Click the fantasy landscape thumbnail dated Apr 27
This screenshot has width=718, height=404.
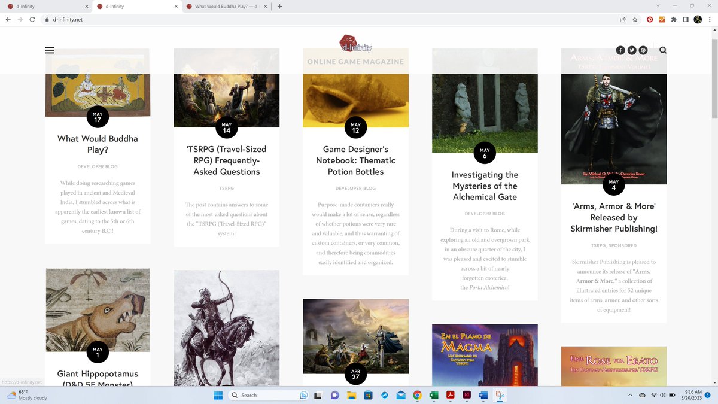point(355,336)
